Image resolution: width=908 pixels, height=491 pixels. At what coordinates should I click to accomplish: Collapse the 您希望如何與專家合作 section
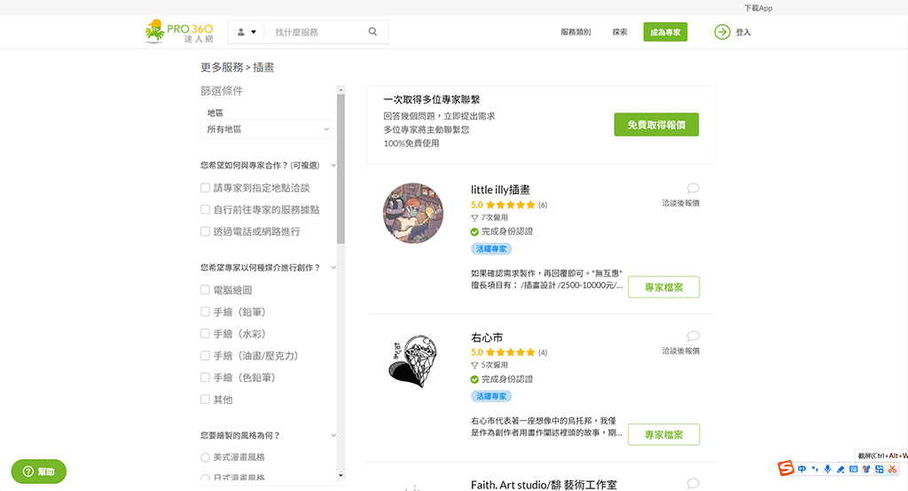coord(333,166)
